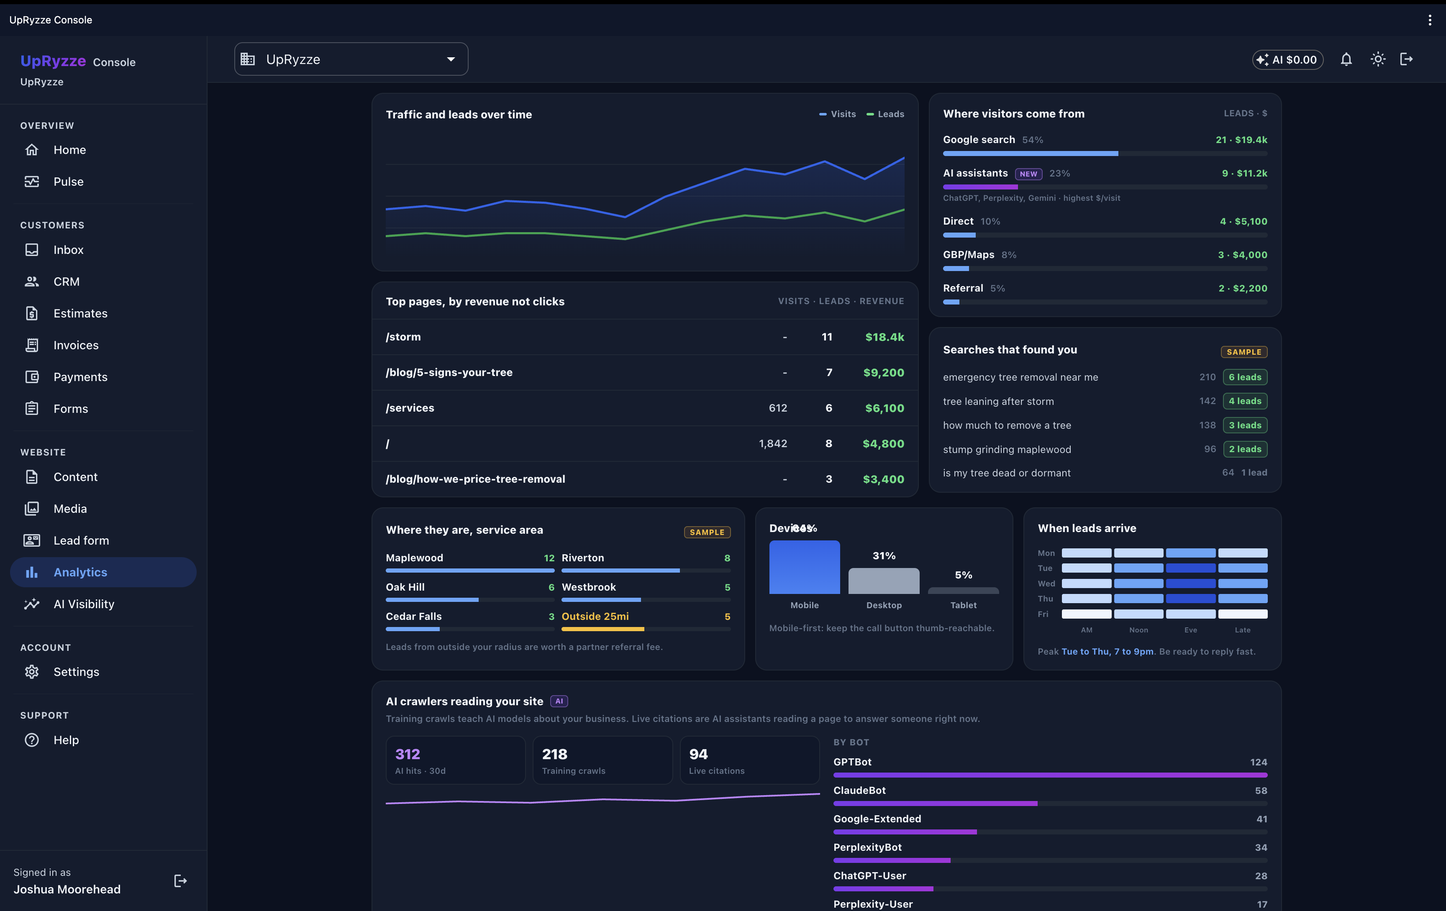Navigate to Estimates section
This screenshot has height=911, width=1446.
click(x=103, y=313)
